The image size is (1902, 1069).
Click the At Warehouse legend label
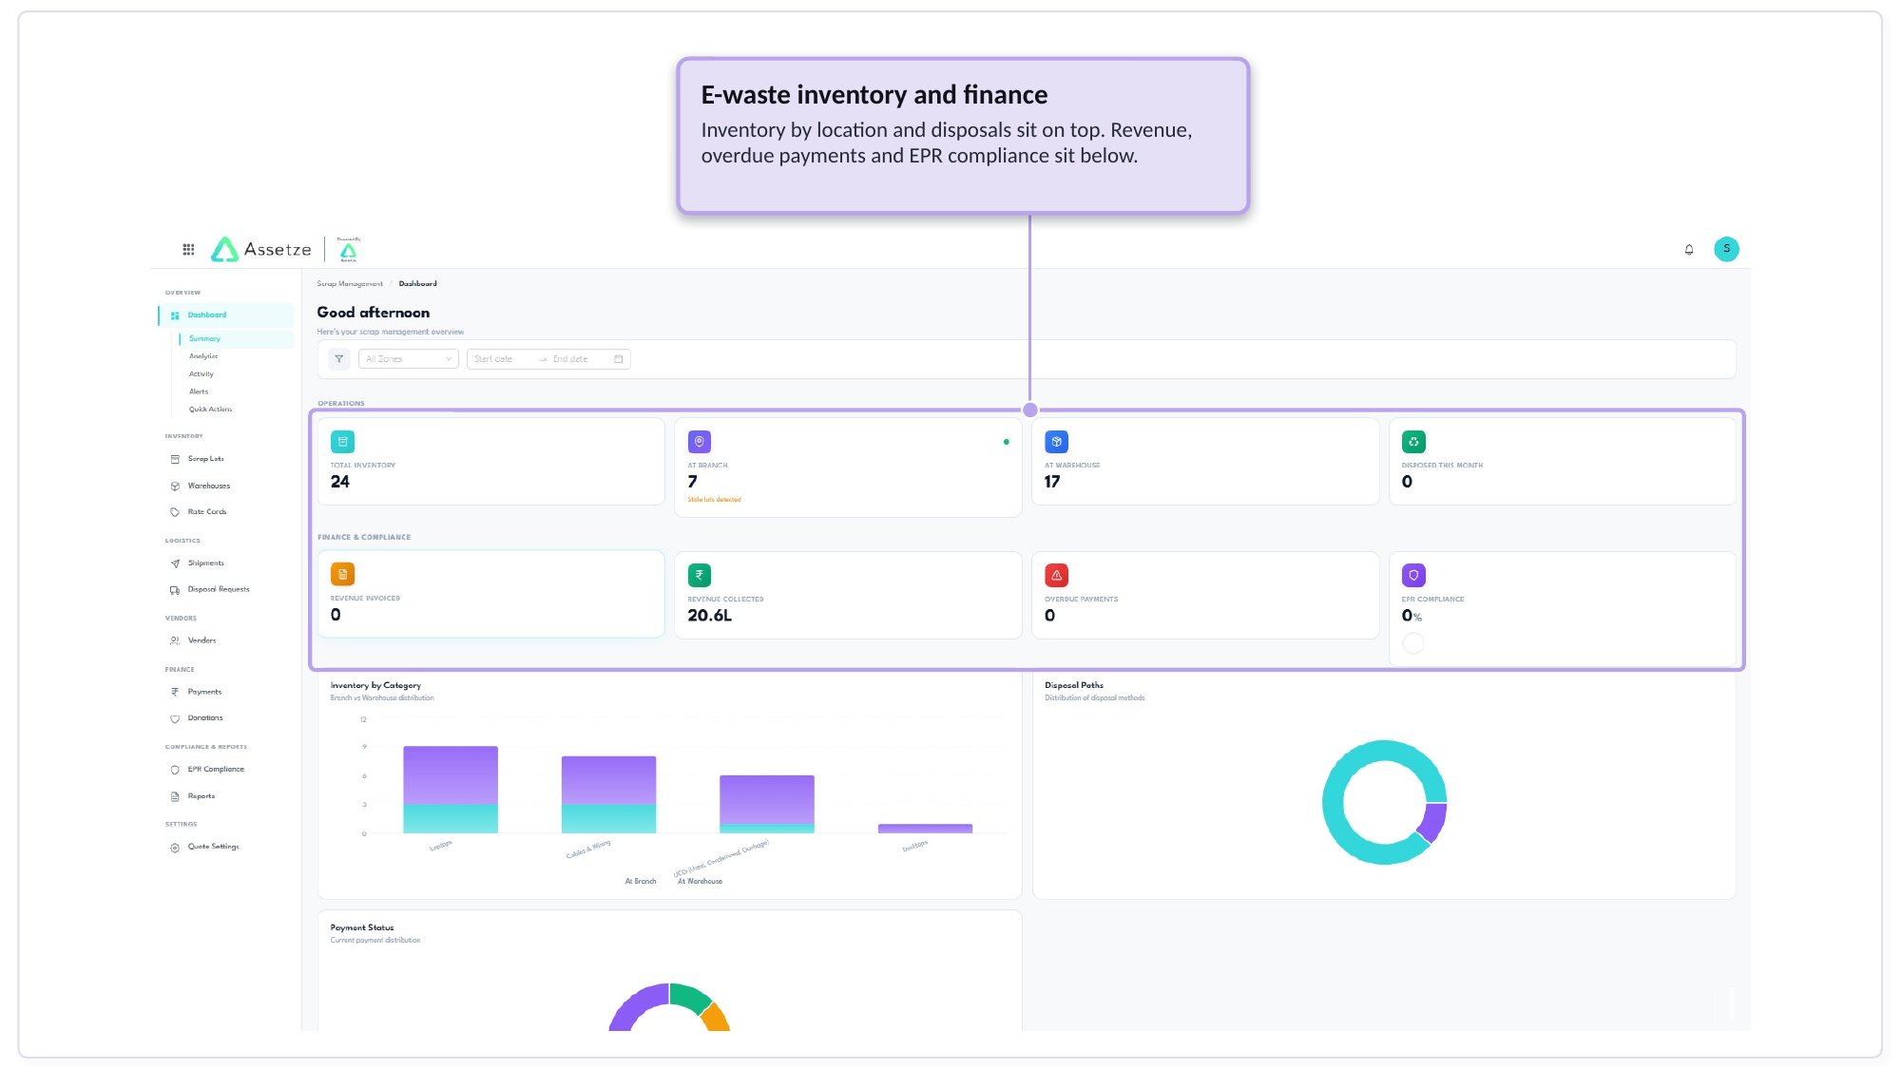point(701,882)
